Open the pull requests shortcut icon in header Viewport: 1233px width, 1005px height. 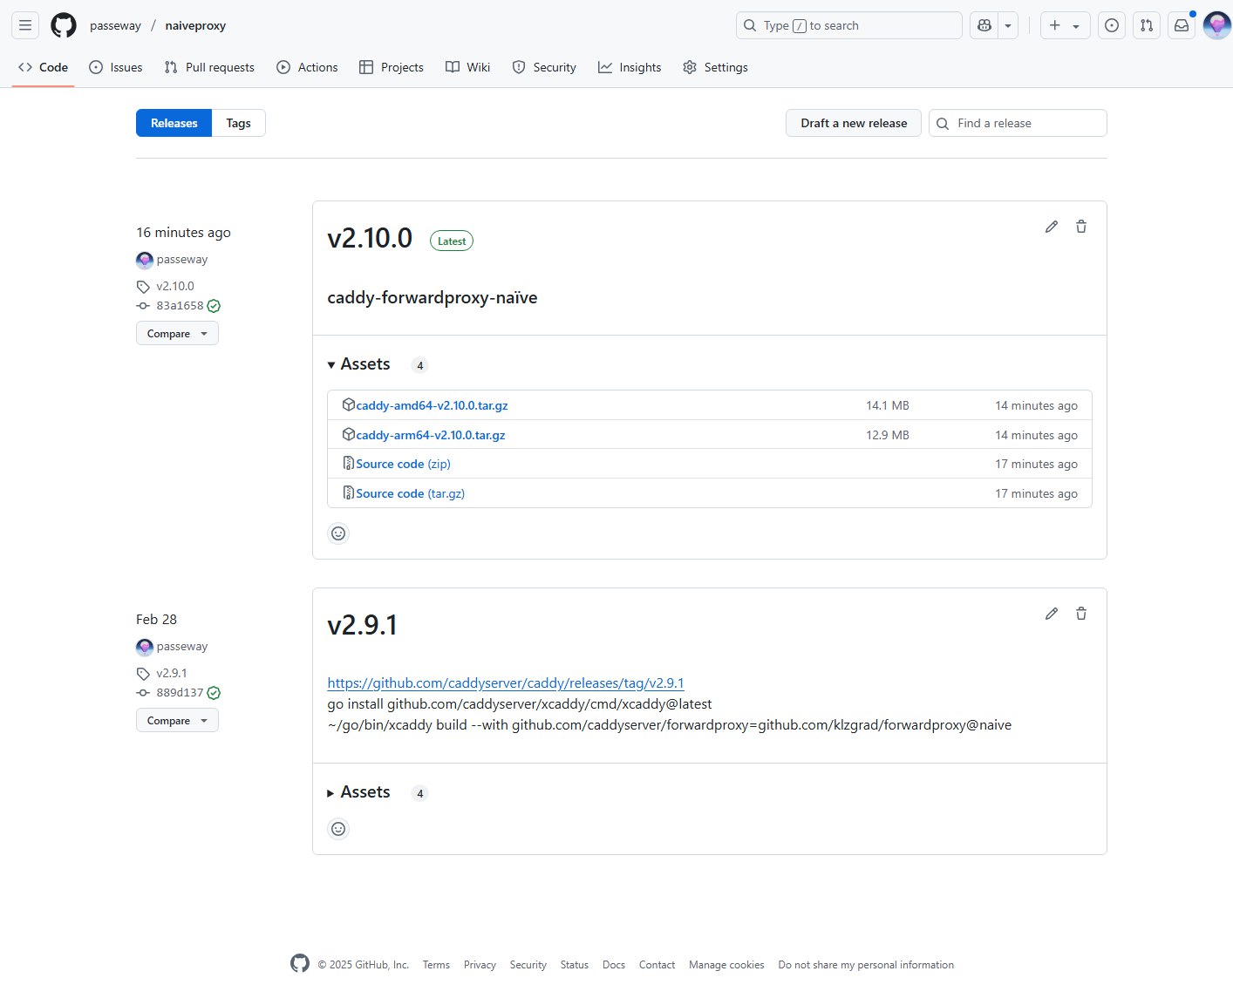coord(1147,25)
